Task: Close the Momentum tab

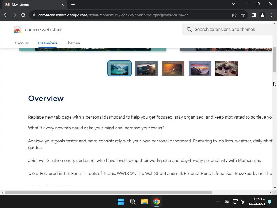Action: coord(63,5)
